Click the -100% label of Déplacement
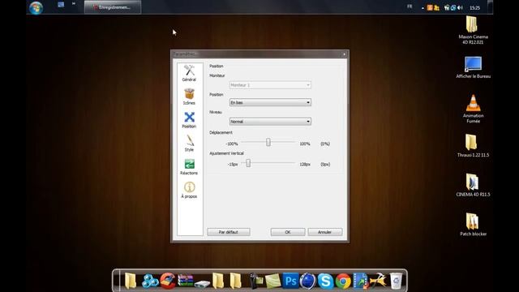 (x=232, y=144)
